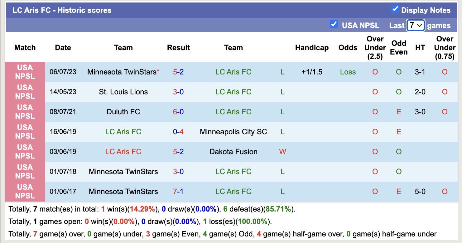The width and height of the screenshot is (462, 243).
Task: Expand the number-of-games combo box
Action: point(416,25)
